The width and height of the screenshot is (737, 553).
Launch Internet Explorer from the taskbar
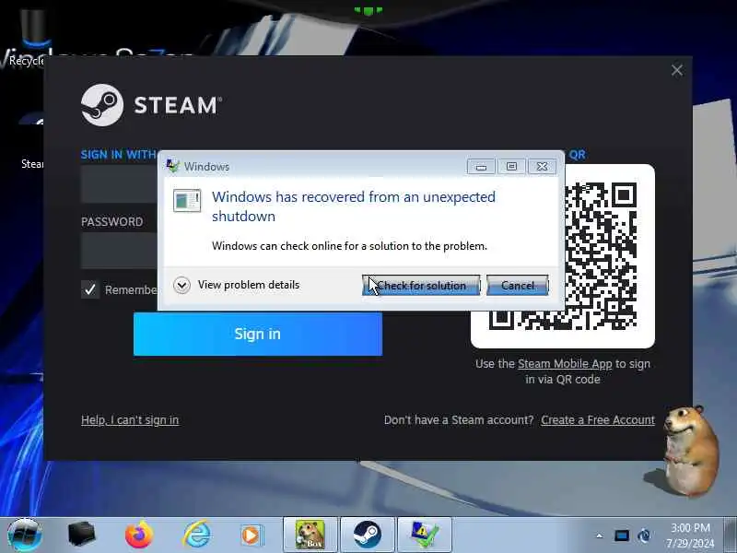[x=196, y=535]
